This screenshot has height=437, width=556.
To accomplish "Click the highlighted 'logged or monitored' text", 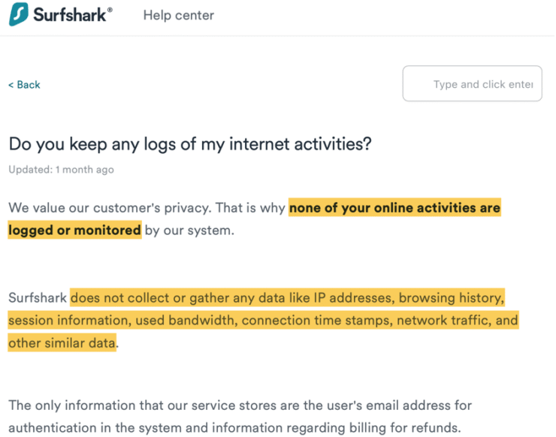I will click(75, 230).
